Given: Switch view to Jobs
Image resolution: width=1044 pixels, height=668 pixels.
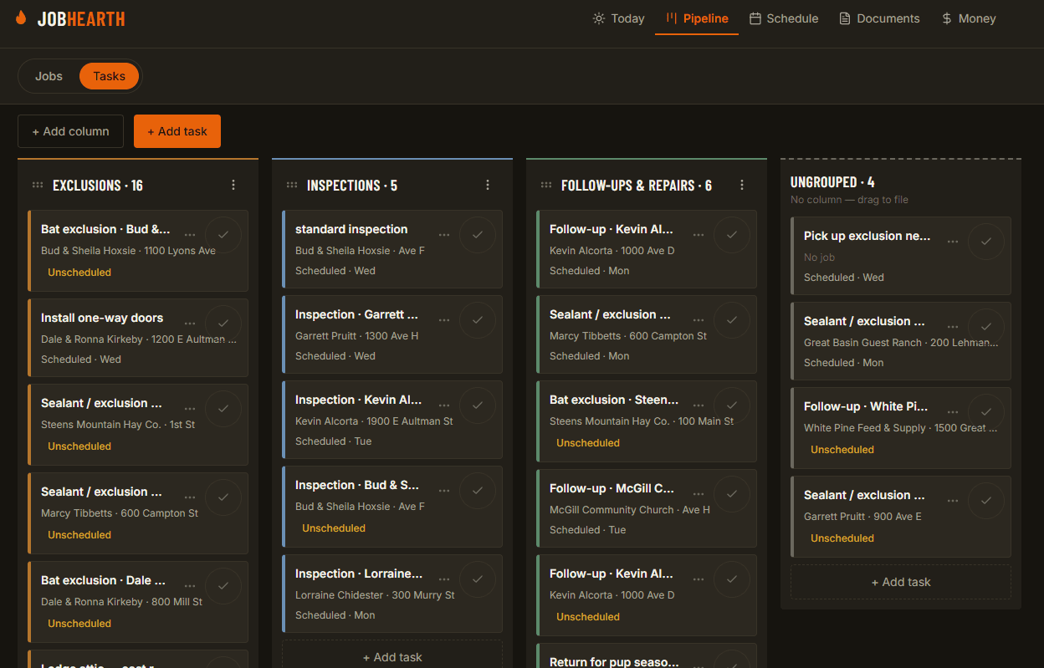Looking at the screenshot, I should coord(49,76).
